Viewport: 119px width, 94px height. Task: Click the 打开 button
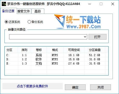tap(97, 37)
